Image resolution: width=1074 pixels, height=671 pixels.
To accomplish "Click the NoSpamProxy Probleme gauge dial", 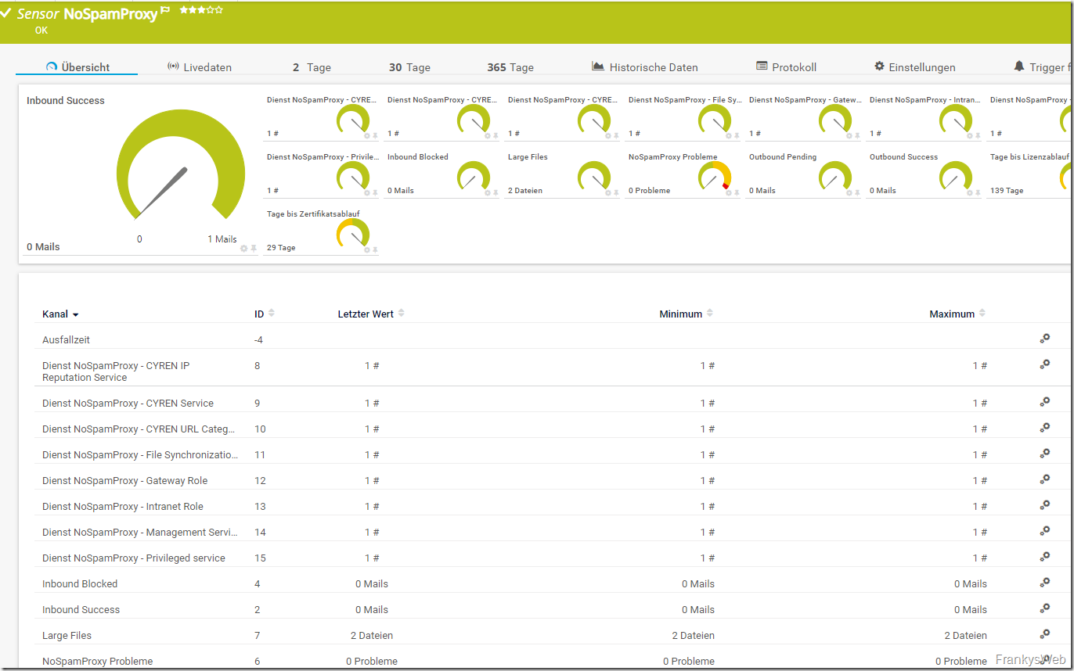I will tap(715, 177).
